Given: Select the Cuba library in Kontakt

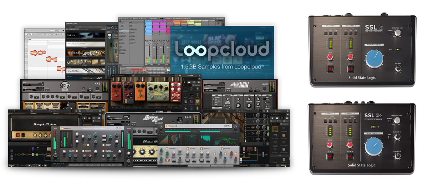Looking at the screenshot, I should pos(86,62).
